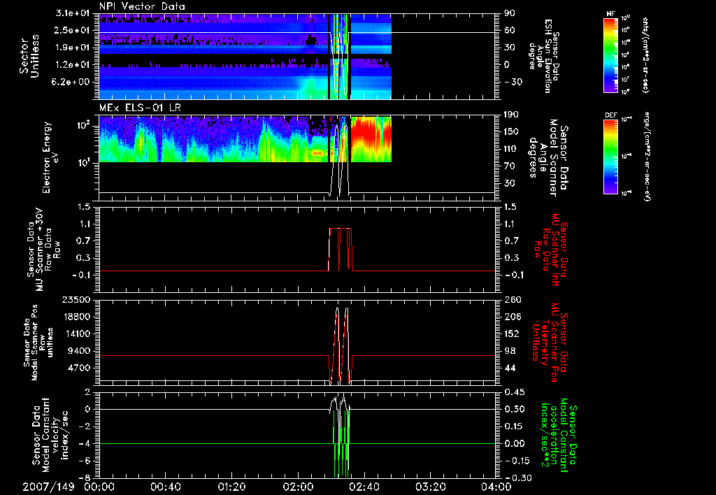Click the NF color scale bar
The height and width of the screenshot is (495, 716).
[x=610, y=55]
